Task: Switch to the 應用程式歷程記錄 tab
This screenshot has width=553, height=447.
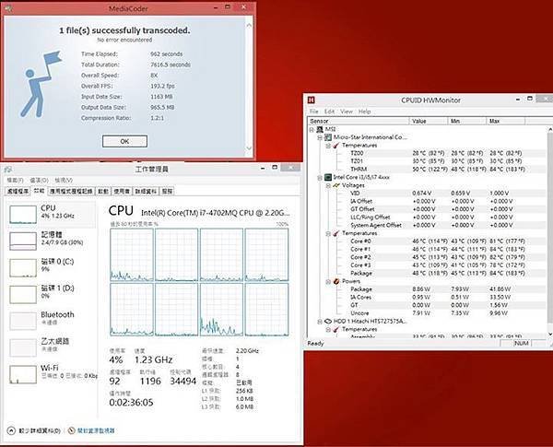Action: [x=71, y=191]
